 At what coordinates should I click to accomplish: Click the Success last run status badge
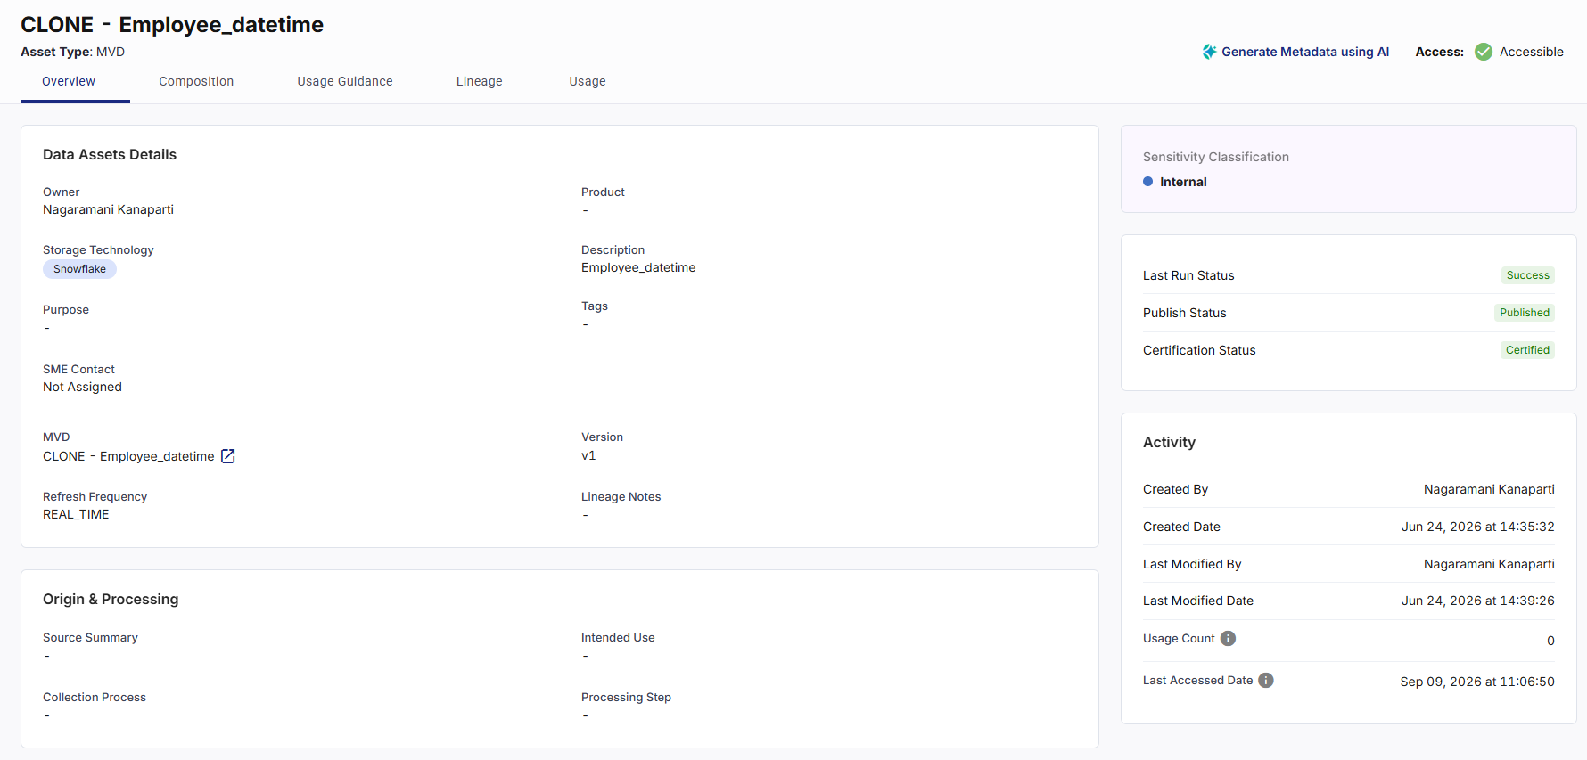pyautogui.click(x=1528, y=275)
